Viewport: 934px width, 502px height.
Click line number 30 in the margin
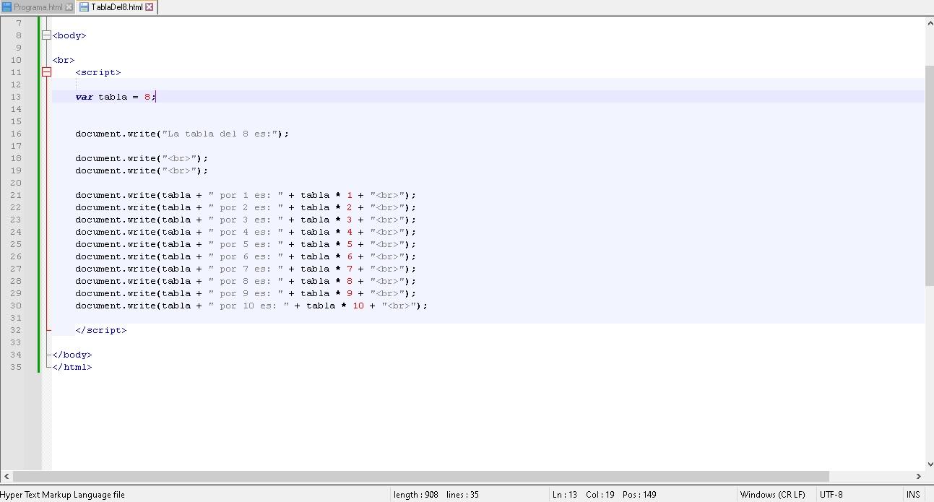16,306
